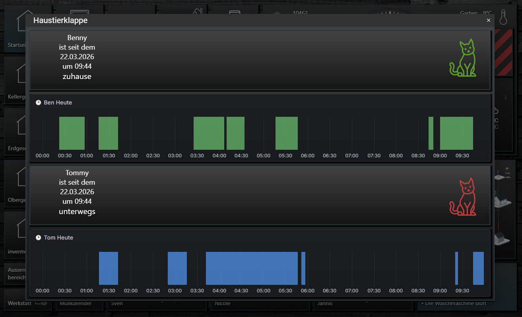Viewport: 522px width, 317px height.
Task: Close the Haustierklappe dialog
Action: pyautogui.click(x=489, y=20)
